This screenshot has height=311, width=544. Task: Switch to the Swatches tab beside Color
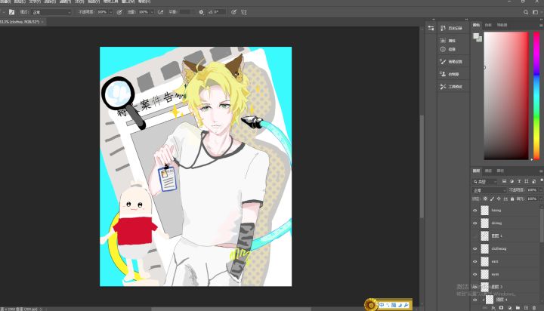click(x=488, y=25)
